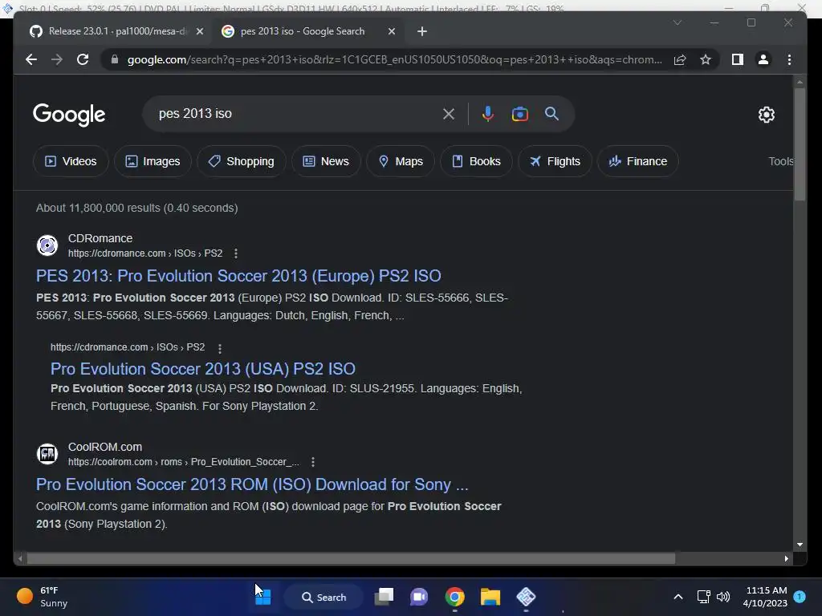
Task: Start voice search with the microphone icon
Action: 487,114
